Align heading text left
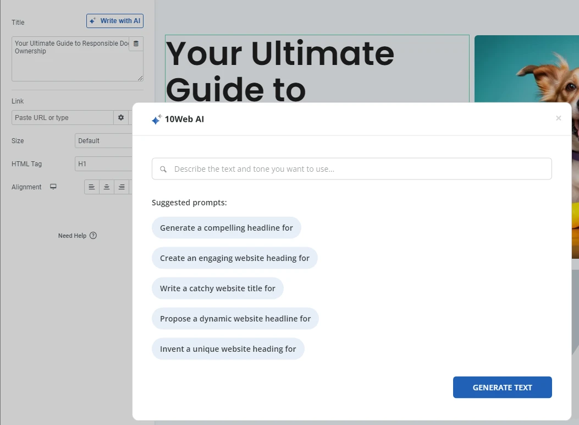Viewport: 579px width, 425px height. [92, 187]
